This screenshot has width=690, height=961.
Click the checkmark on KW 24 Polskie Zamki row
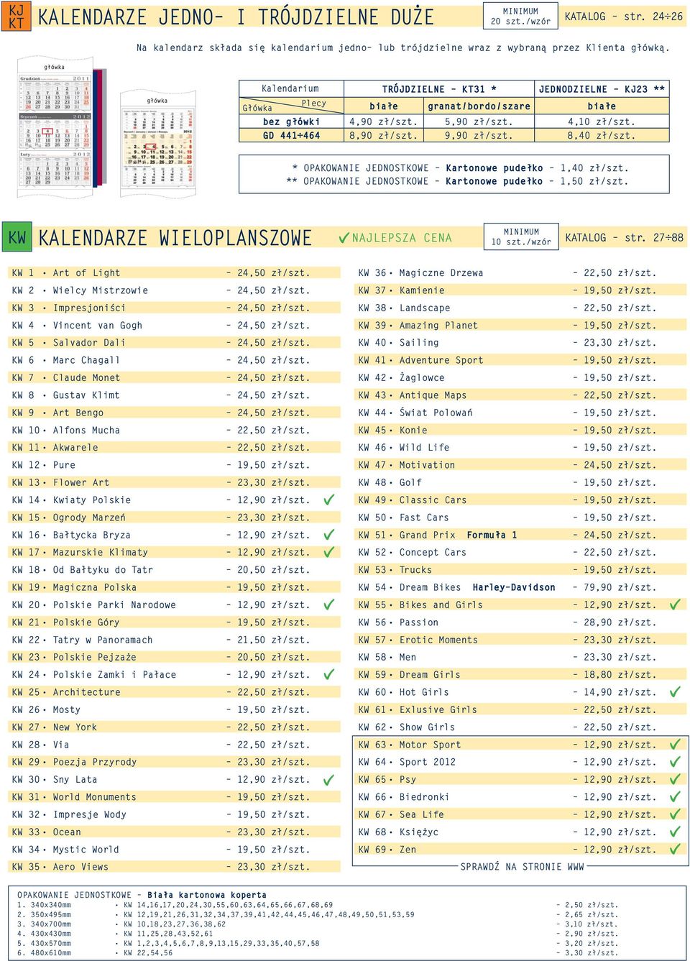(x=328, y=674)
